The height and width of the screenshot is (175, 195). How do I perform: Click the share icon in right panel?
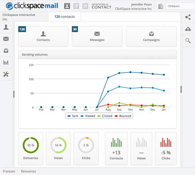coord(188,17)
